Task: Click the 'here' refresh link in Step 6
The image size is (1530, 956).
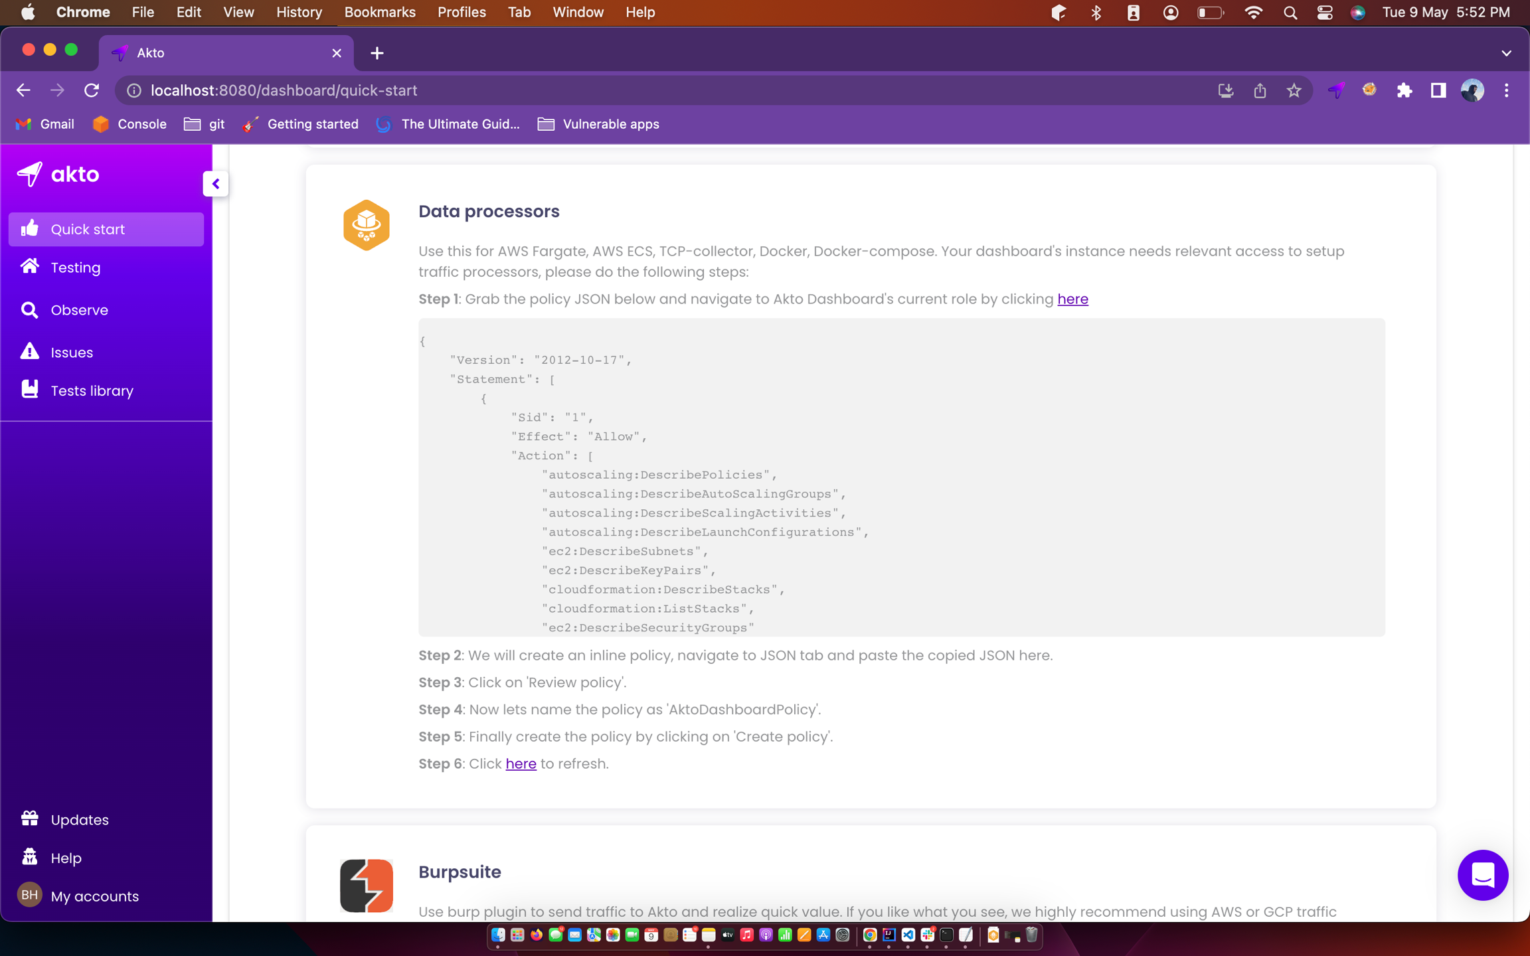Action: pyautogui.click(x=521, y=764)
